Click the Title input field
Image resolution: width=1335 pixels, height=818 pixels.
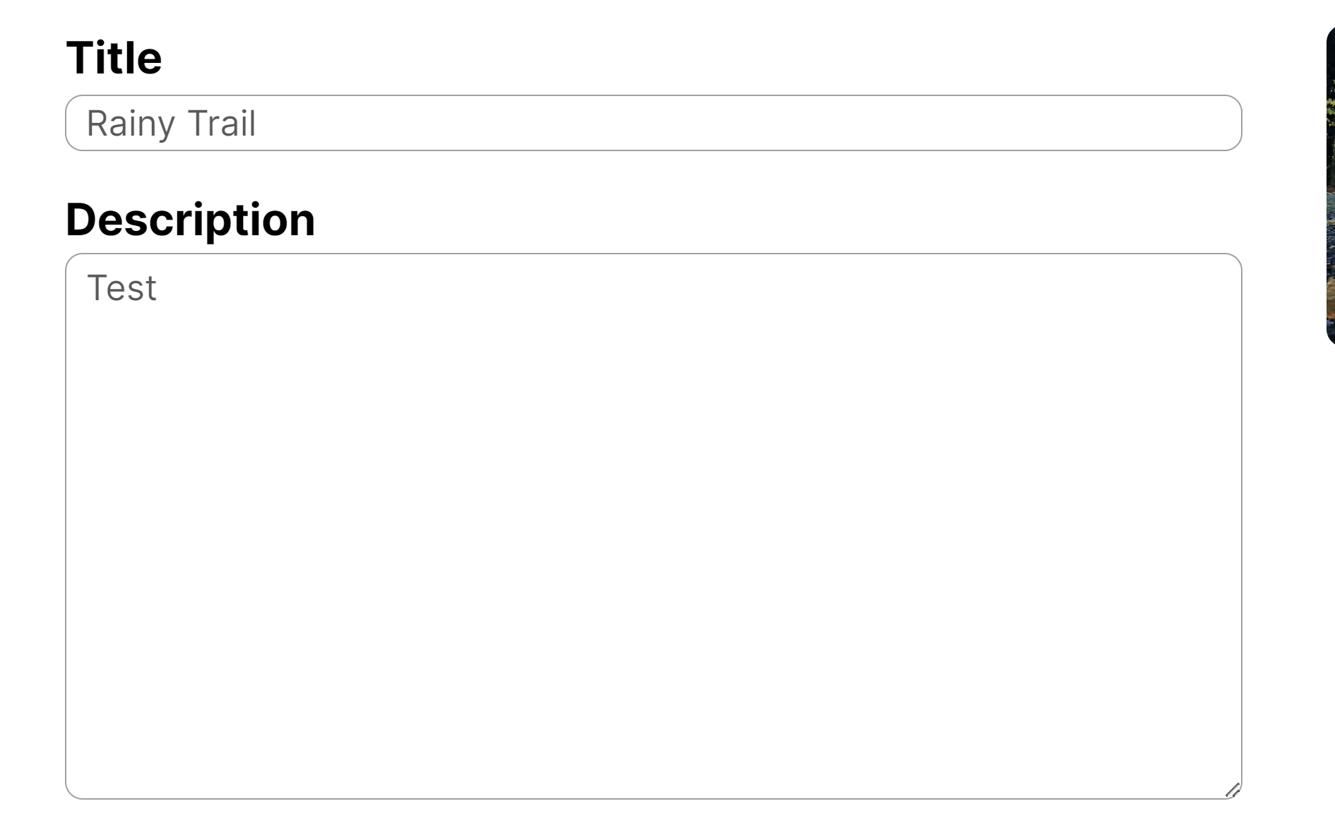click(x=653, y=123)
